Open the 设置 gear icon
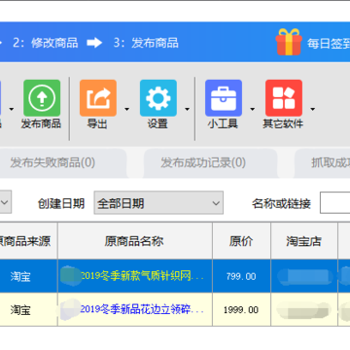 158,98
